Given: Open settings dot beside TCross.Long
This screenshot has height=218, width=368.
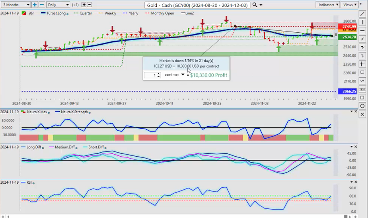Looking at the screenshot, I should click(68, 14).
